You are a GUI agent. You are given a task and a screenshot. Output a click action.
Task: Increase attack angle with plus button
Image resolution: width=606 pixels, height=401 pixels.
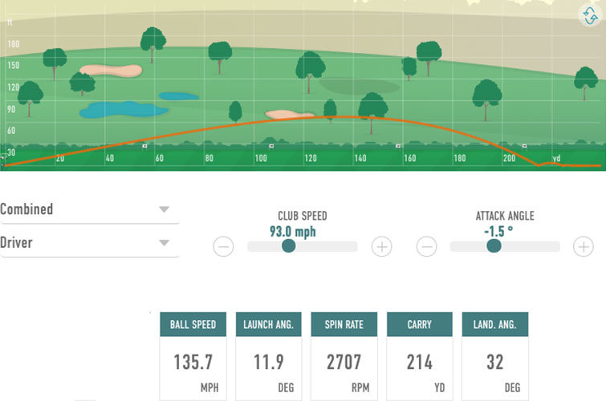pos(584,247)
